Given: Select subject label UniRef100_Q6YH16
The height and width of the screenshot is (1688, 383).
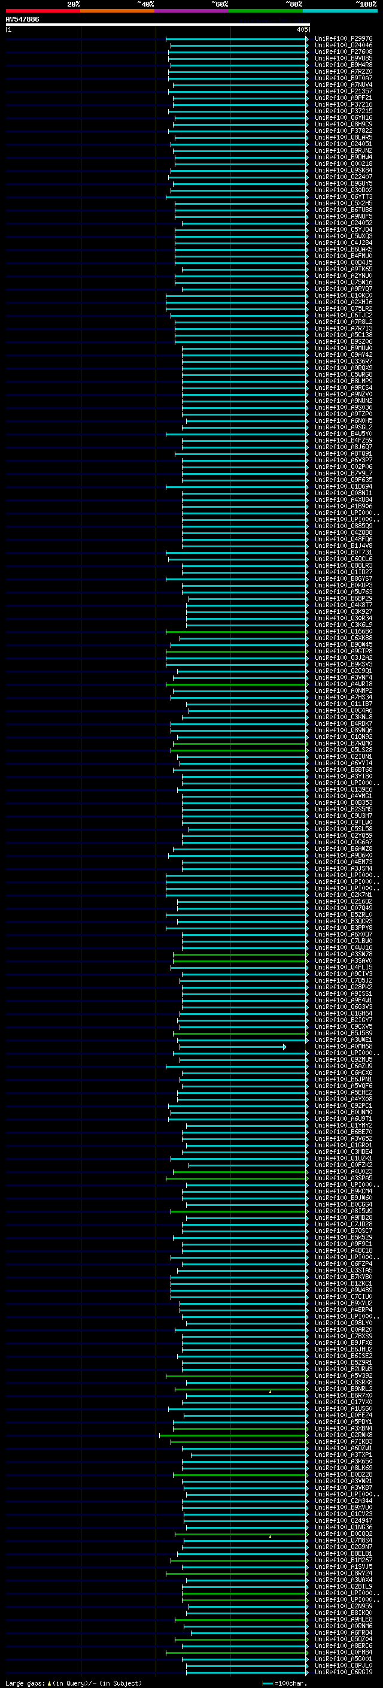Looking at the screenshot, I should [343, 117].
